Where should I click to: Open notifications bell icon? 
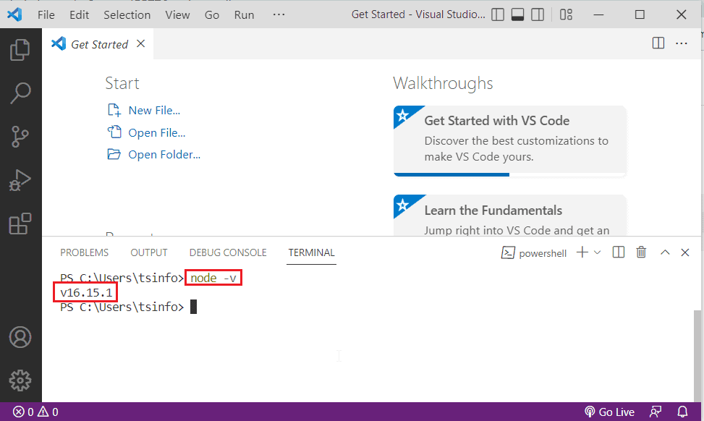pyautogui.click(x=682, y=412)
